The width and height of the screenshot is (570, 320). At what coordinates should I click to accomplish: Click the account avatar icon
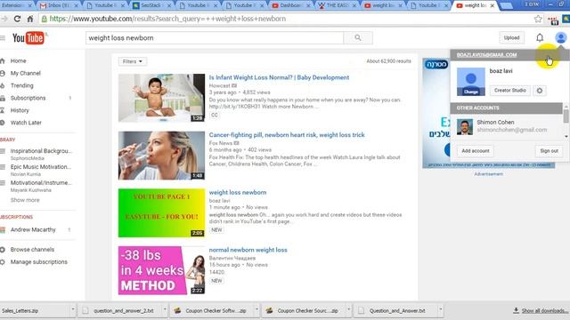560,37
